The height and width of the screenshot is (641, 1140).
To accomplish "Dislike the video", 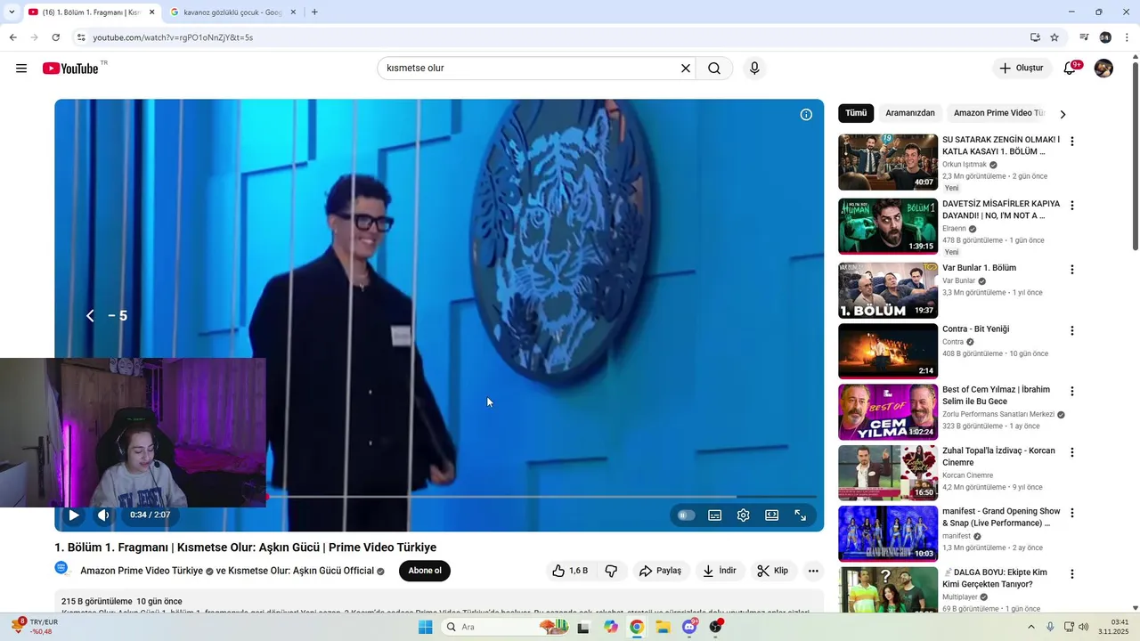I will 611,571.
